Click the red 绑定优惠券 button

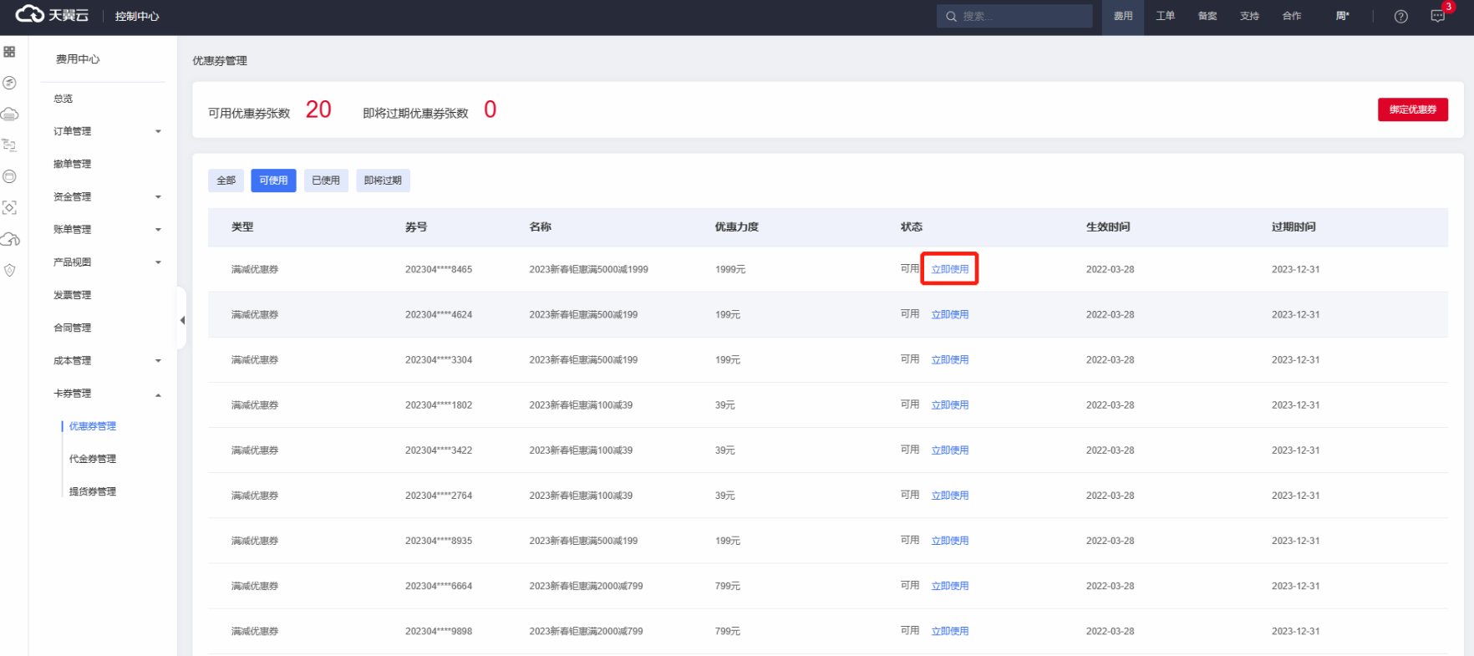coord(1412,109)
